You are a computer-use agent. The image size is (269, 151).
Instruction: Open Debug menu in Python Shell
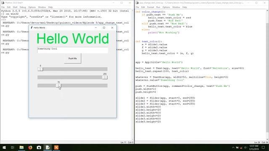23,7
